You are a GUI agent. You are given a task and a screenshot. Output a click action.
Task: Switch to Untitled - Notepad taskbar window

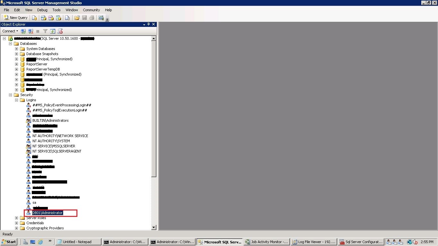point(78,242)
